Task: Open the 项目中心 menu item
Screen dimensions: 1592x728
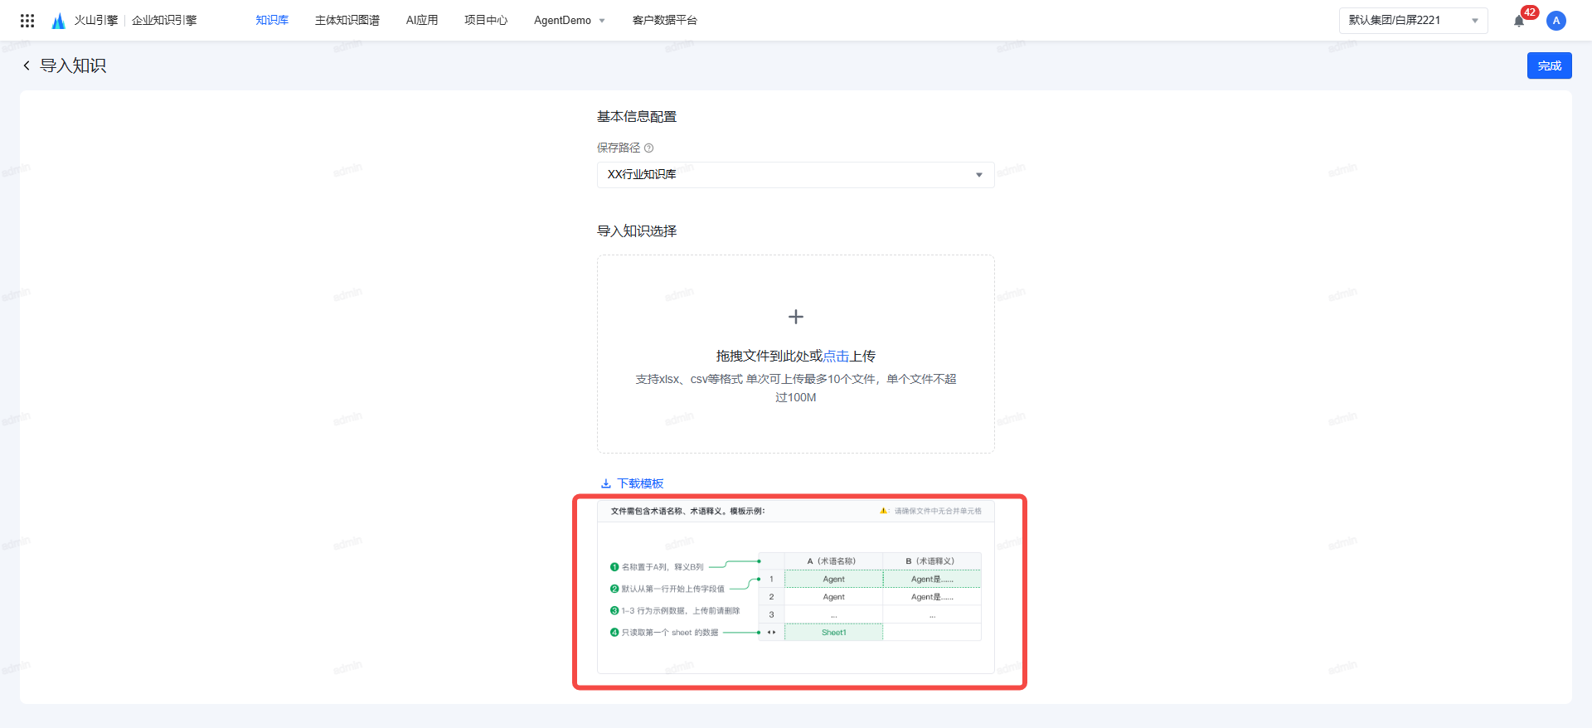Action: (x=486, y=21)
